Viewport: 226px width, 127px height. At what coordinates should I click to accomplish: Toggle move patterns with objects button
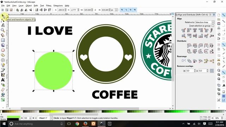click(x=135, y=10)
